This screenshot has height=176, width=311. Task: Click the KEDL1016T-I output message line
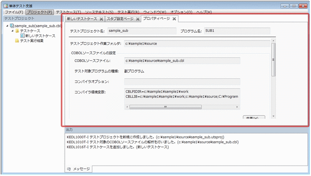pos(117,147)
